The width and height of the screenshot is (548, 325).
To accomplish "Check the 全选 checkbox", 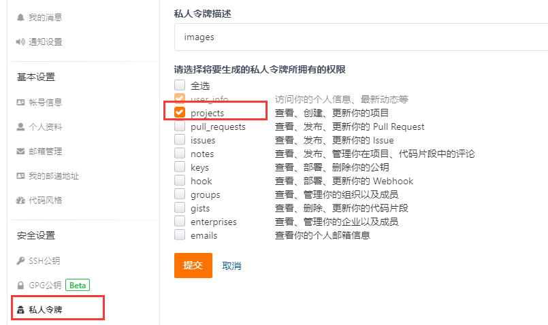I will click(x=180, y=86).
